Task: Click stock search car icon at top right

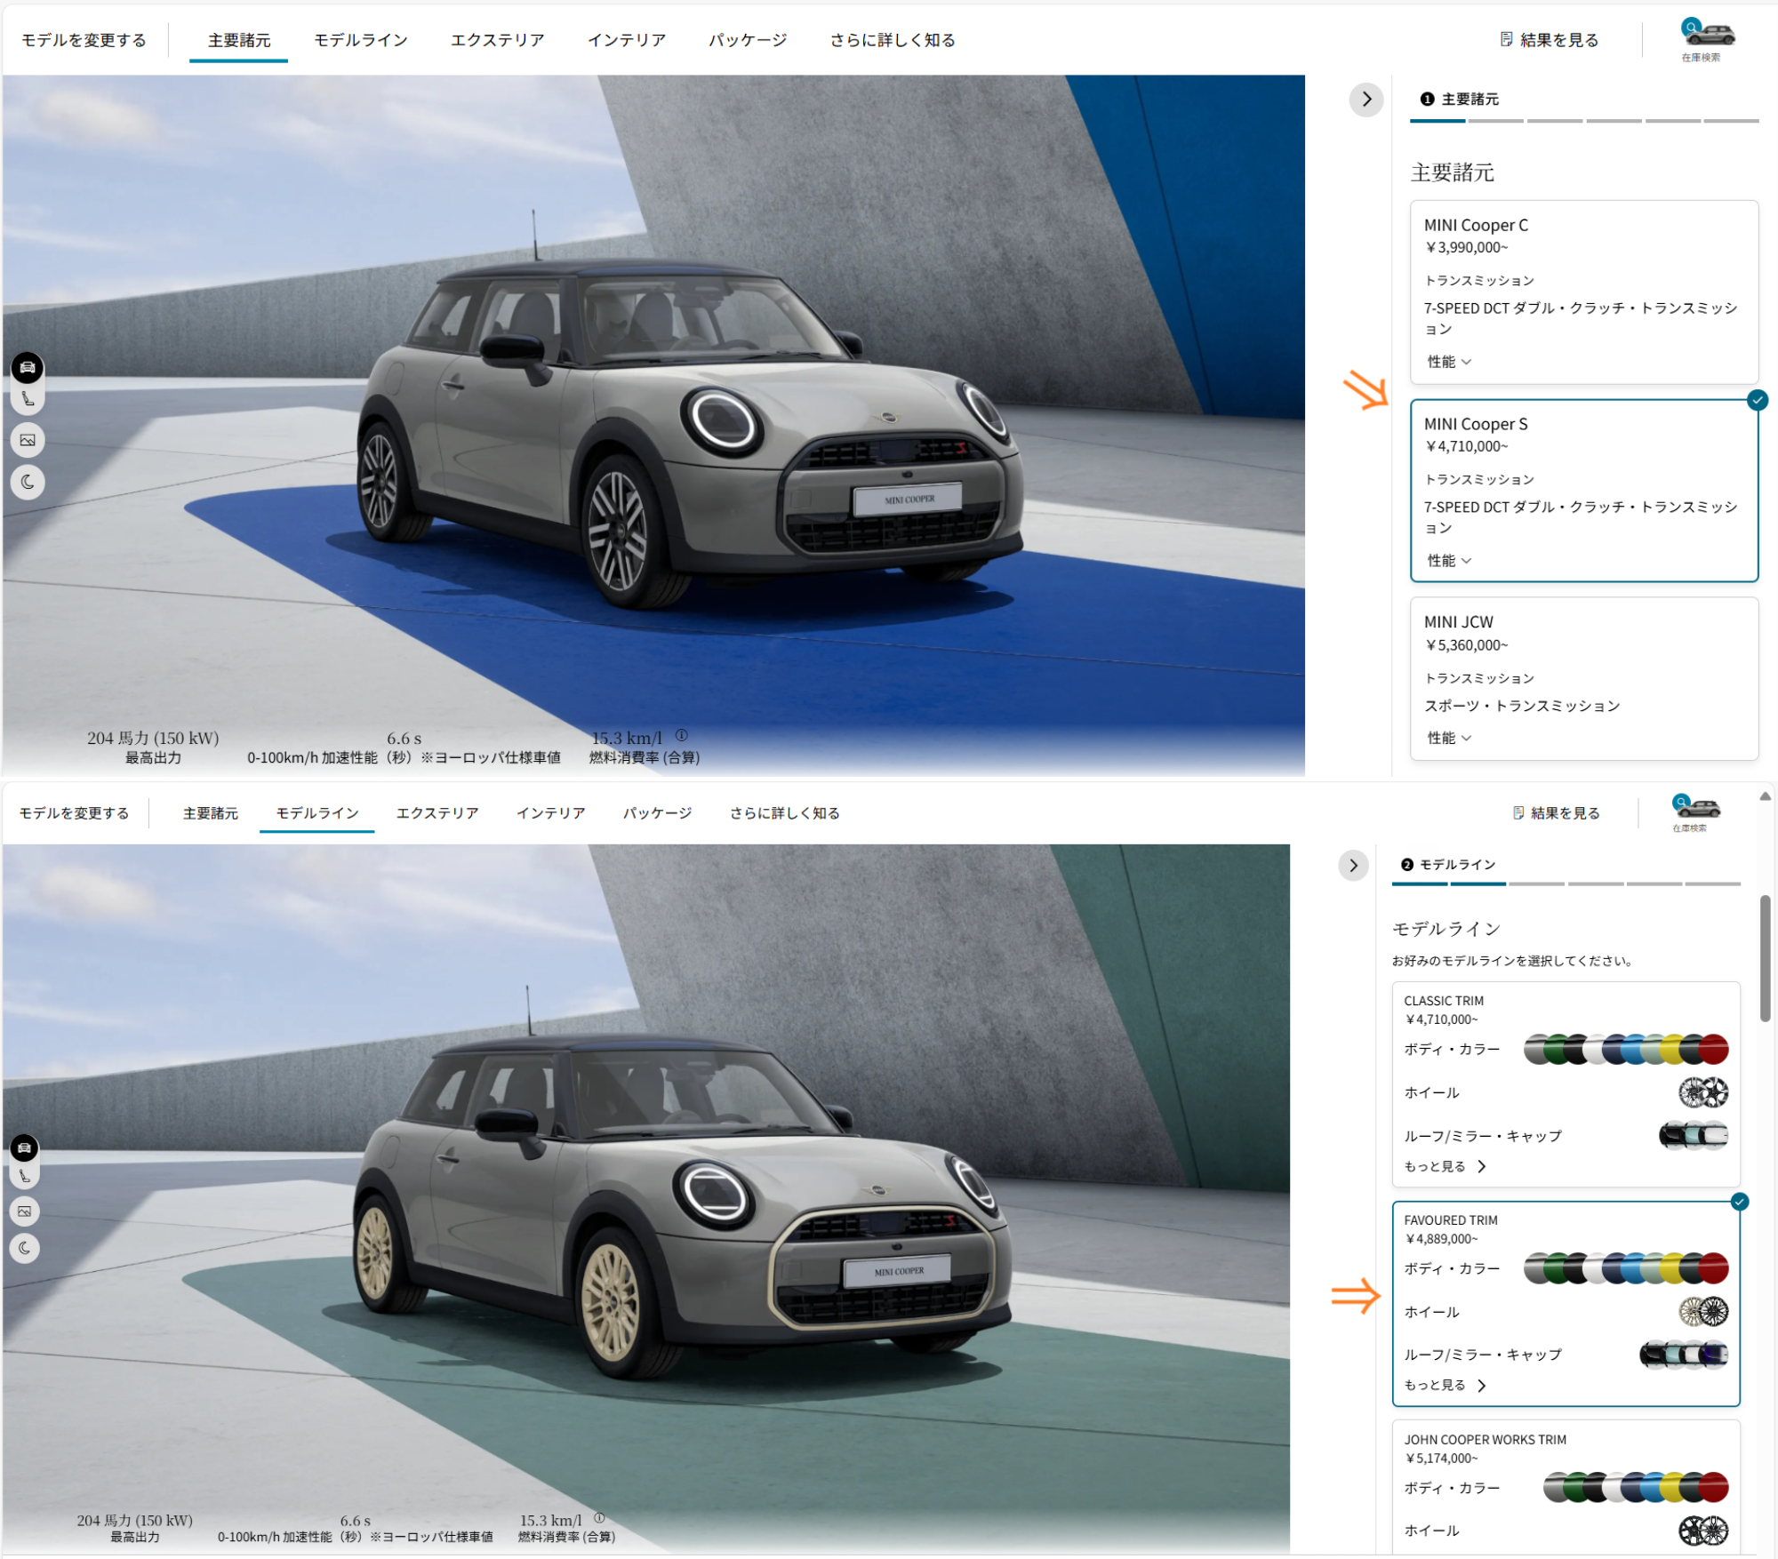Action: click(1707, 36)
